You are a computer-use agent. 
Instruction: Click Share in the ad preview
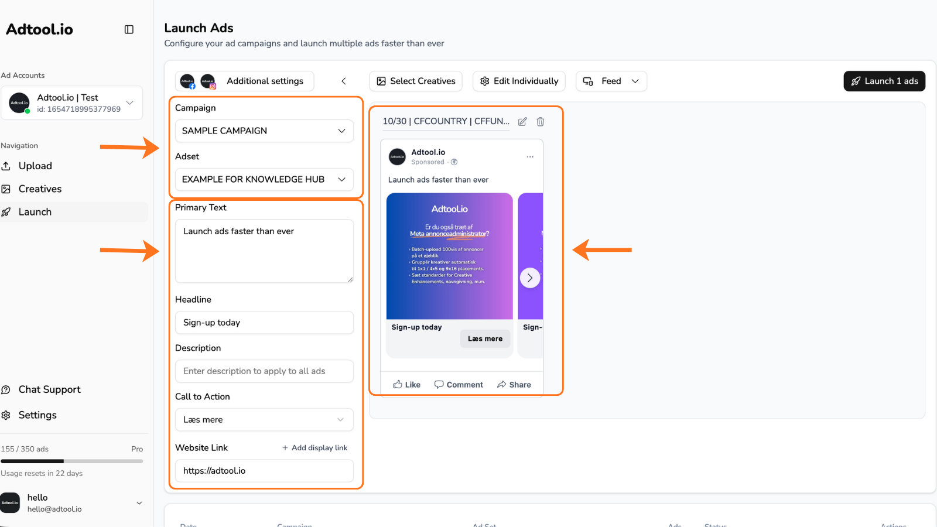pyautogui.click(x=514, y=385)
